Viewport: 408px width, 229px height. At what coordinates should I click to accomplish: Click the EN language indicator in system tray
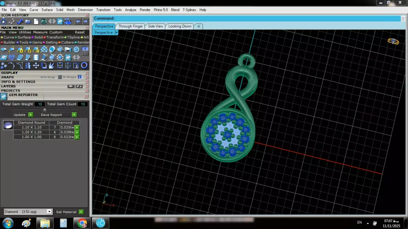coord(359,223)
